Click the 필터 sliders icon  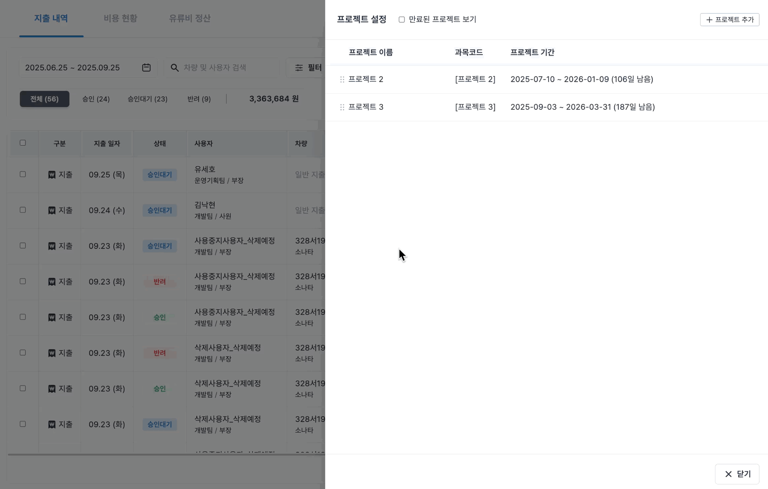pos(299,68)
